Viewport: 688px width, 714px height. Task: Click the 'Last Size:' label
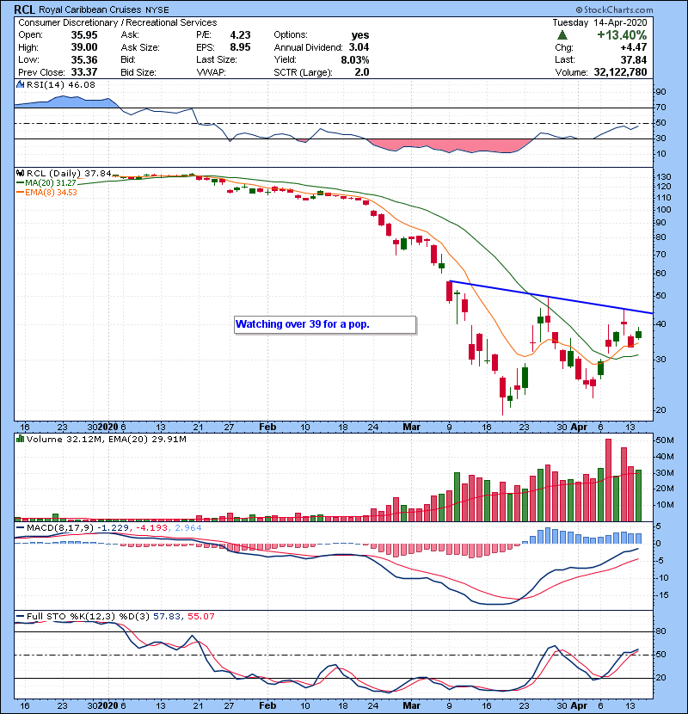click(x=216, y=59)
